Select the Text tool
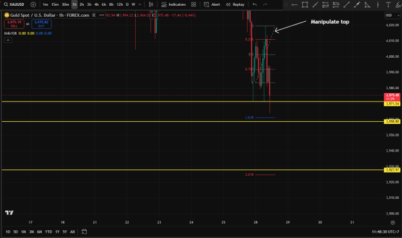Image resolution: width=402 pixels, height=238 pixels. pyautogui.click(x=388, y=4)
